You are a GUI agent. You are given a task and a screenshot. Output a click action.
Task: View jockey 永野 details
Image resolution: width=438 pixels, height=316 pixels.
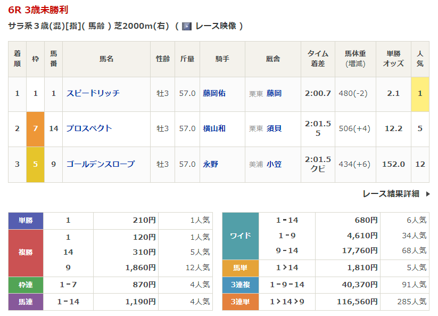tap(210, 164)
